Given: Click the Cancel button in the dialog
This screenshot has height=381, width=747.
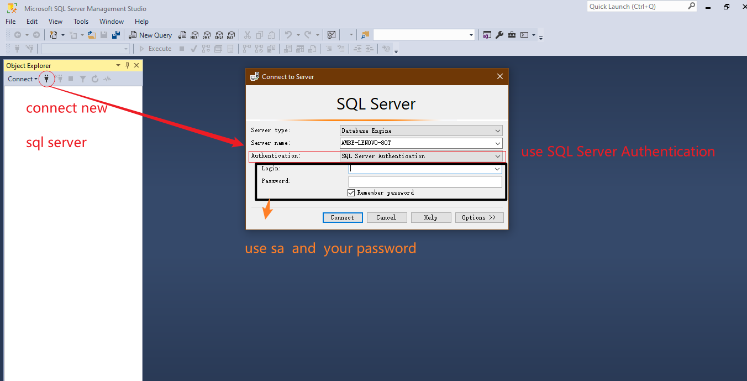Looking at the screenshot, I should tap(387, 218).
